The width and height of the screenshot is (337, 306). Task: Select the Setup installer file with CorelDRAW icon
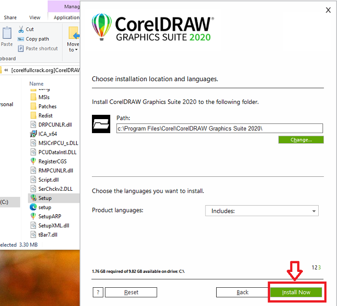33,198
